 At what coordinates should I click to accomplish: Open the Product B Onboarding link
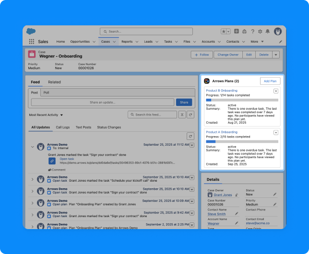coord(222,91)
